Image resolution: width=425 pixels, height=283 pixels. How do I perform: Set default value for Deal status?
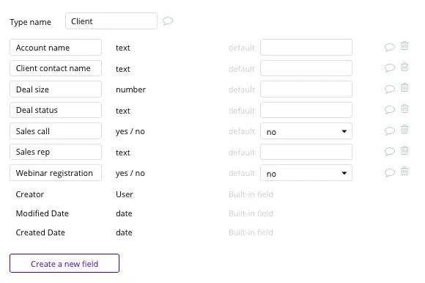pyautogui.click(x=306, y=110)
